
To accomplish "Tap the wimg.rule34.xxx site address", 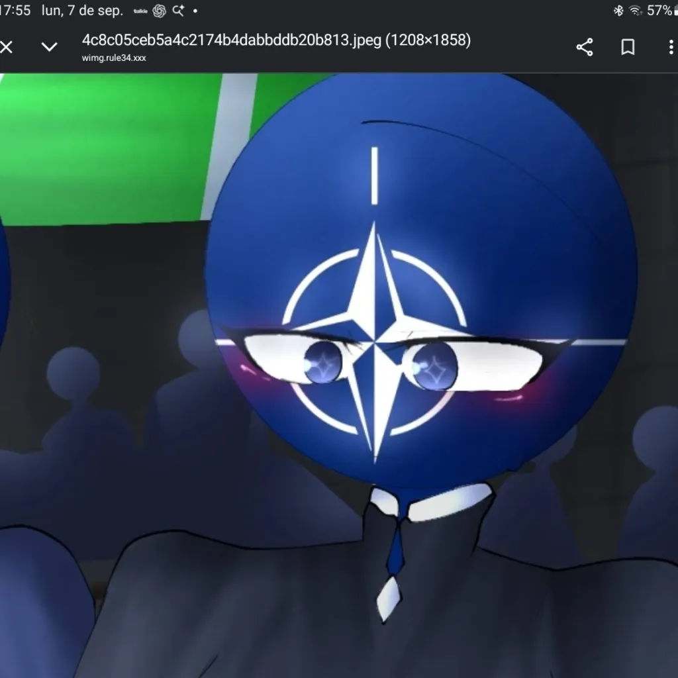I will 114,58.
